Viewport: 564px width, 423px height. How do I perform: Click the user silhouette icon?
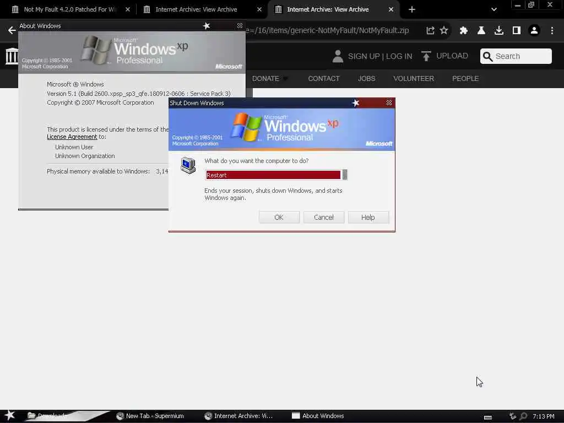coord(338,56)
